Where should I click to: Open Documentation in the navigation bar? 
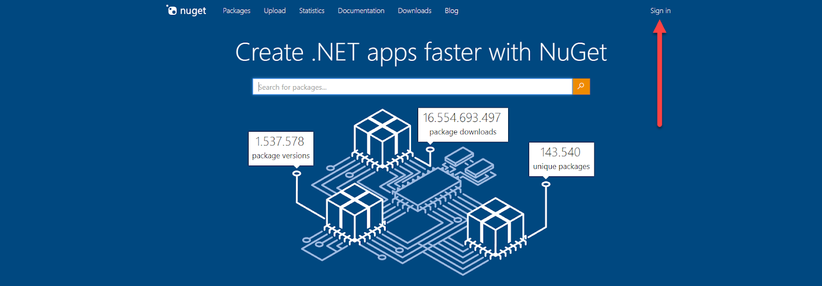(x=361, y=11)
